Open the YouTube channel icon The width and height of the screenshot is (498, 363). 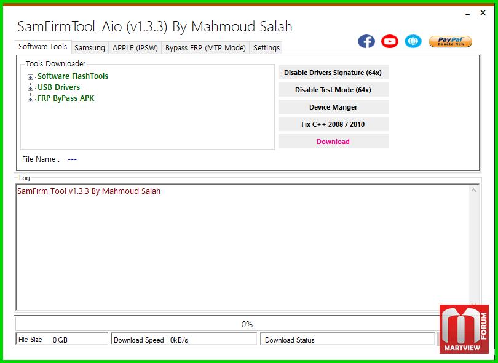click(x=390, y=41)
